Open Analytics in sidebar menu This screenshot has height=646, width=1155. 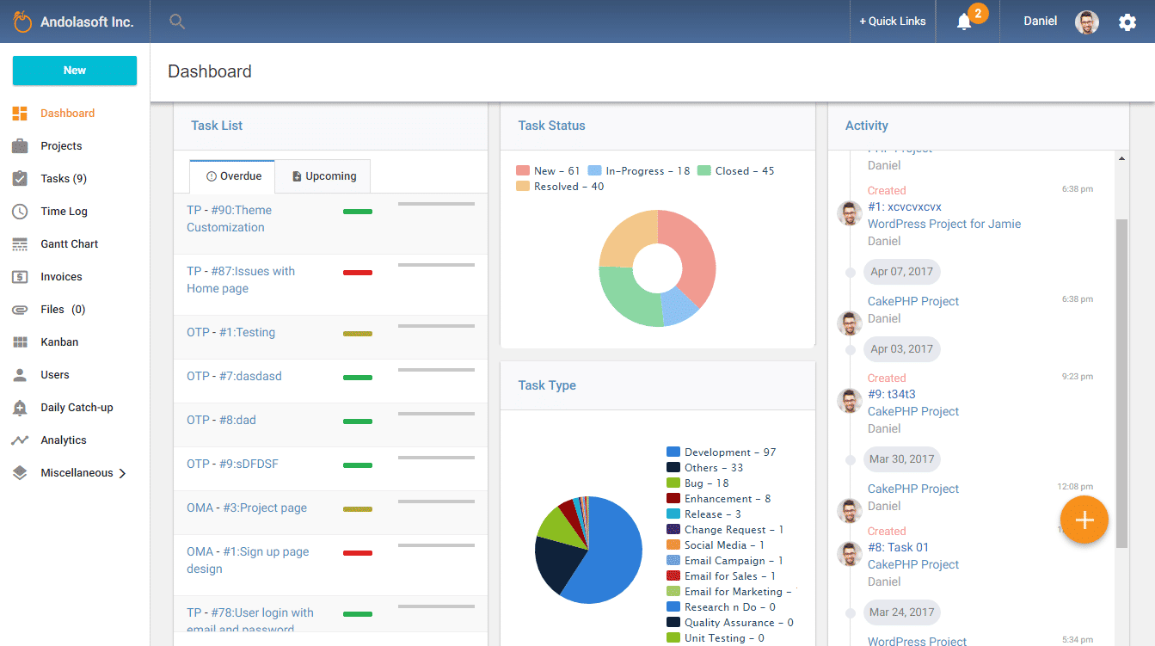coord(64,440)
